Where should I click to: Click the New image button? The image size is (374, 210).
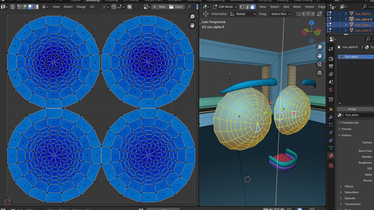click(159, 7)
